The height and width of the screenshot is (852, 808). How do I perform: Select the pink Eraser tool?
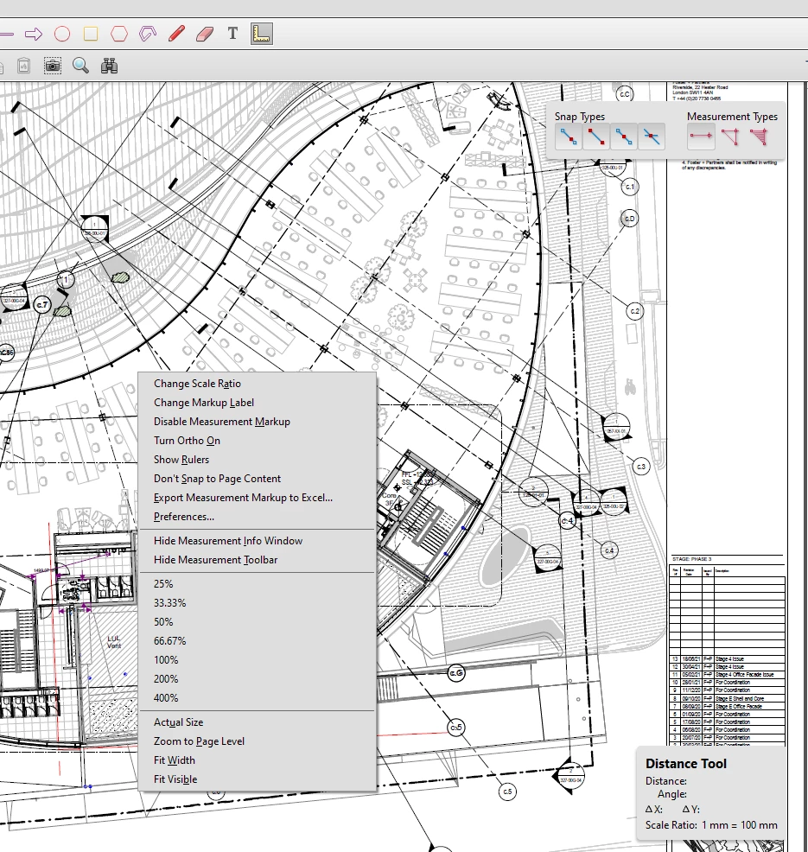(x=205, y=35)
